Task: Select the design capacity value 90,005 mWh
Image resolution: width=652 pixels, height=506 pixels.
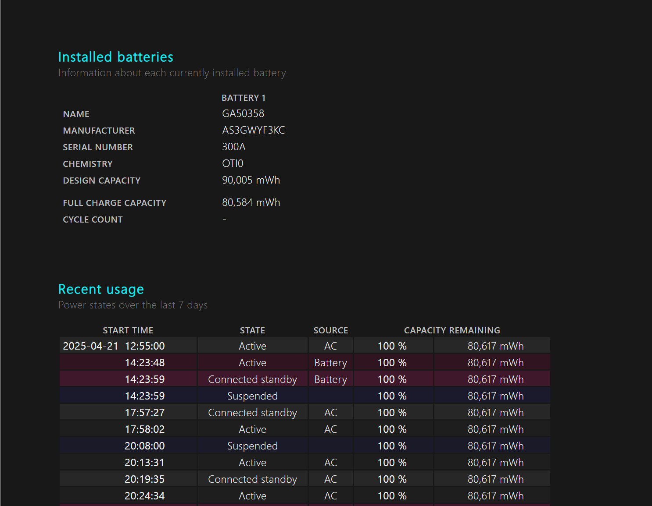Action: 251,180
